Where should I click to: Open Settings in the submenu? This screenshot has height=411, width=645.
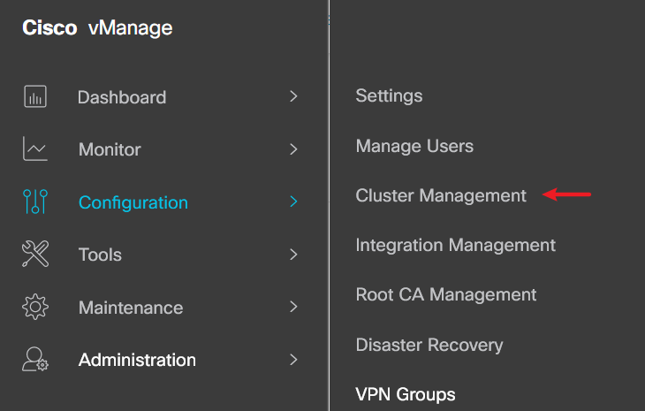(x=389, y=95)
